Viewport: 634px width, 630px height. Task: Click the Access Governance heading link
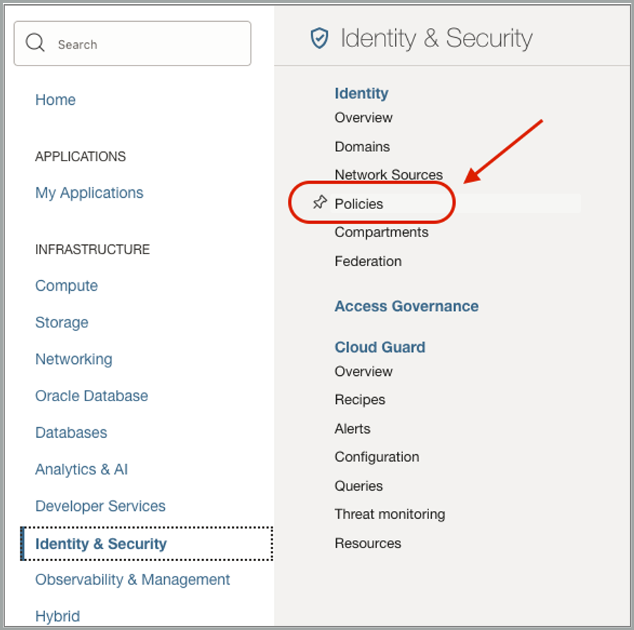[406, 306]
